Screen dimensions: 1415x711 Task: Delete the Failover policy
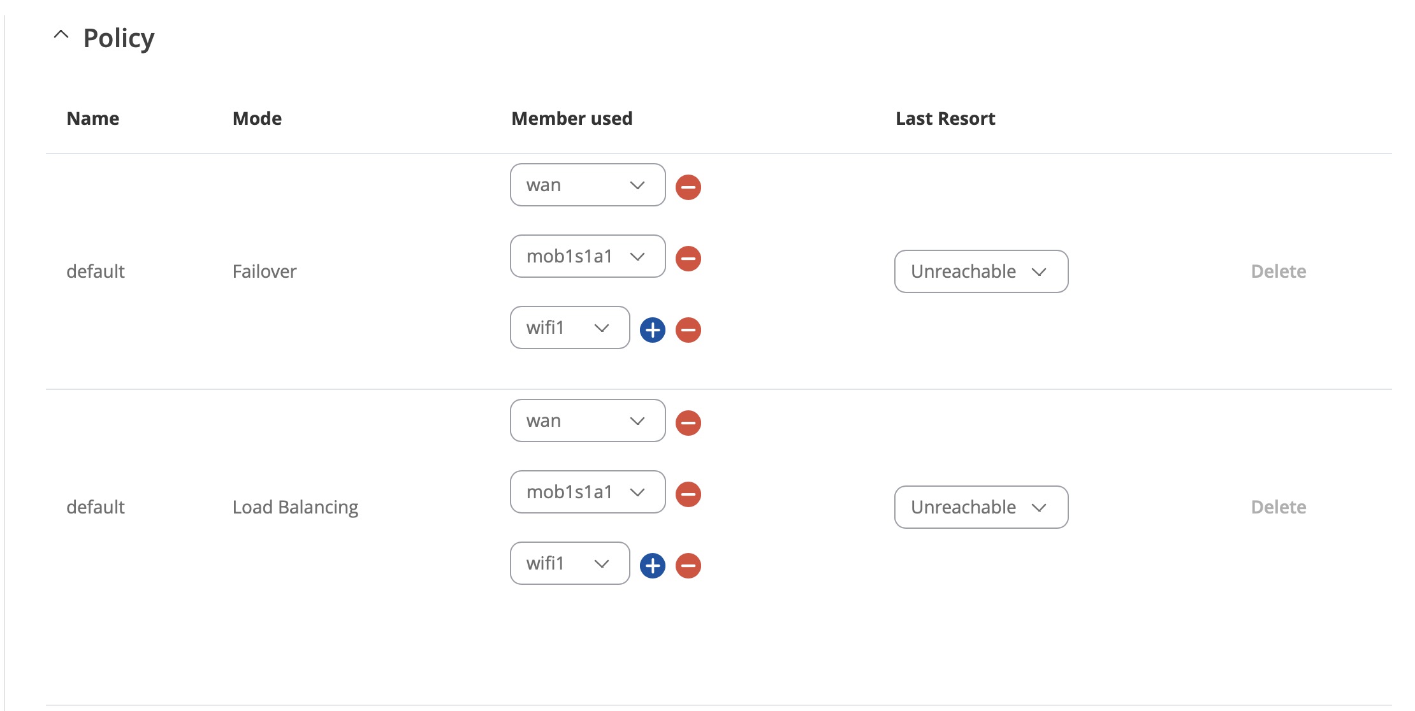tap(1279, 271)
